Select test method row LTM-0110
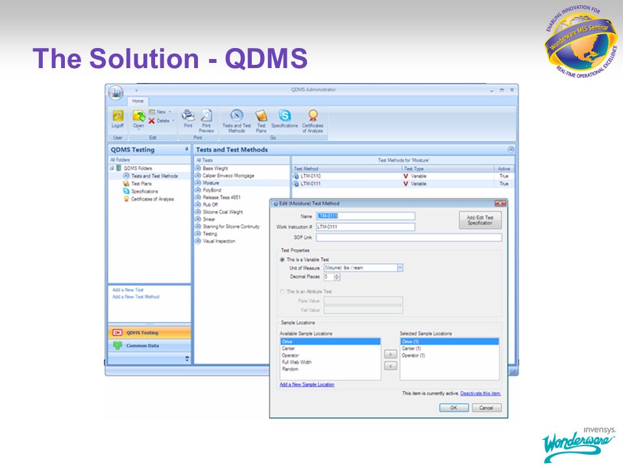Viewport: 623px width, 467px height. [403, 176]
